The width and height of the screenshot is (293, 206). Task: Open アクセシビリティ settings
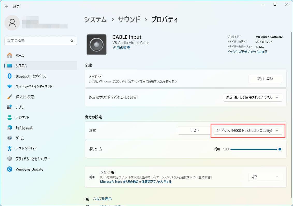point(41,148)
